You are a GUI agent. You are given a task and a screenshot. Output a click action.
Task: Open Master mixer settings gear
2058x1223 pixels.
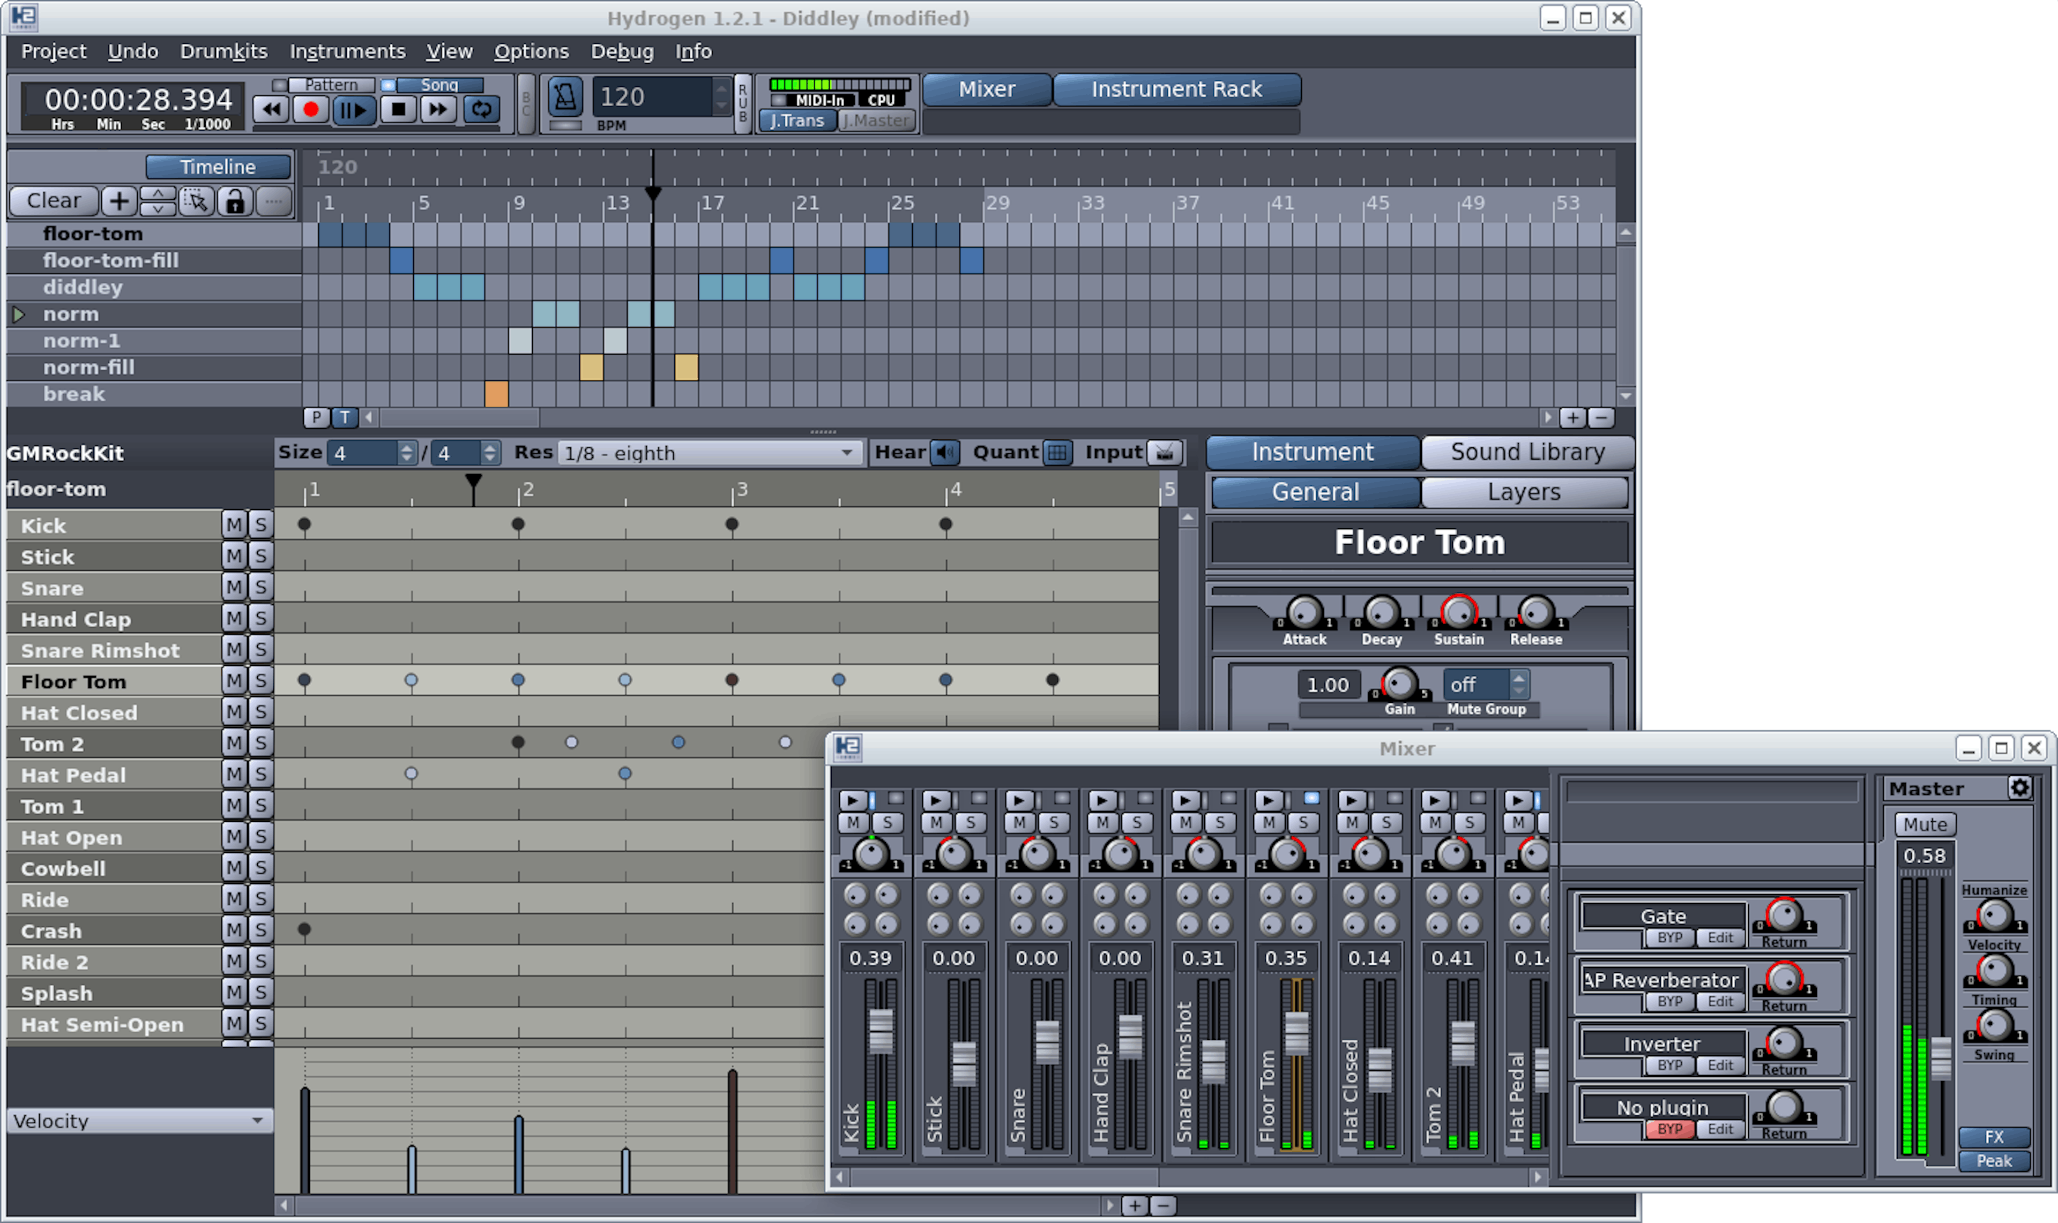pyautogui.click(x=2019, y=788)
